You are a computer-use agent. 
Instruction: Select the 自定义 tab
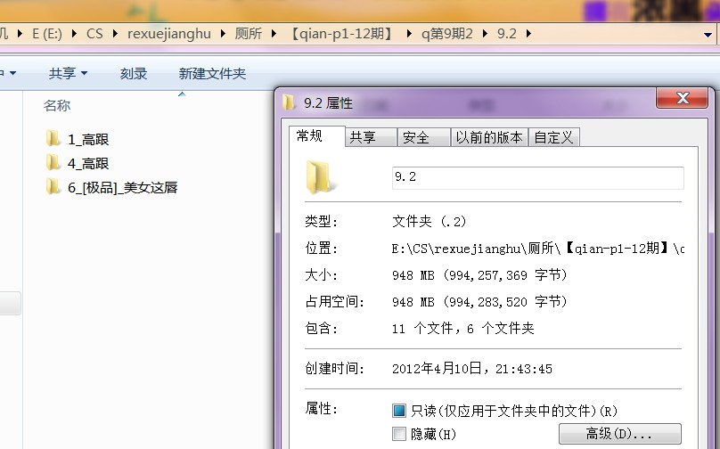[x=553, y=137]
